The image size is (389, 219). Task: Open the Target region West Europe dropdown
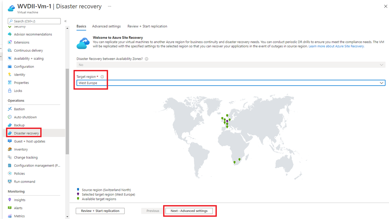pos(231,83)
